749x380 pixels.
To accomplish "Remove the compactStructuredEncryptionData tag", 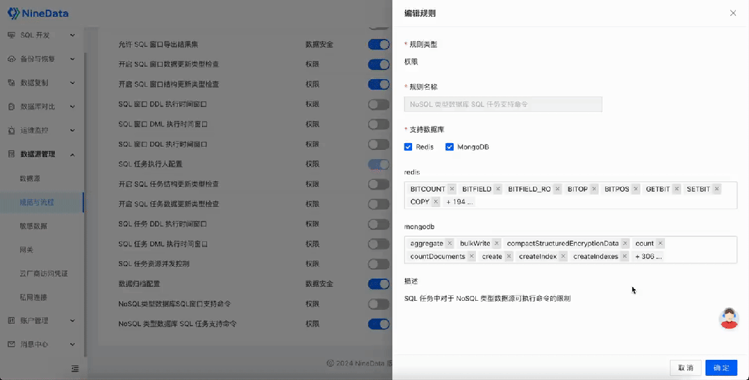I will (x=625, y=243).
